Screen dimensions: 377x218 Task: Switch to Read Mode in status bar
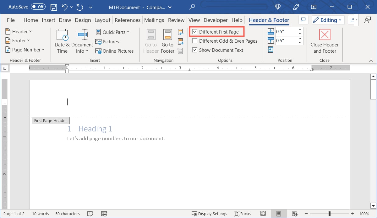pyautogui.click(x=263, y=214)
